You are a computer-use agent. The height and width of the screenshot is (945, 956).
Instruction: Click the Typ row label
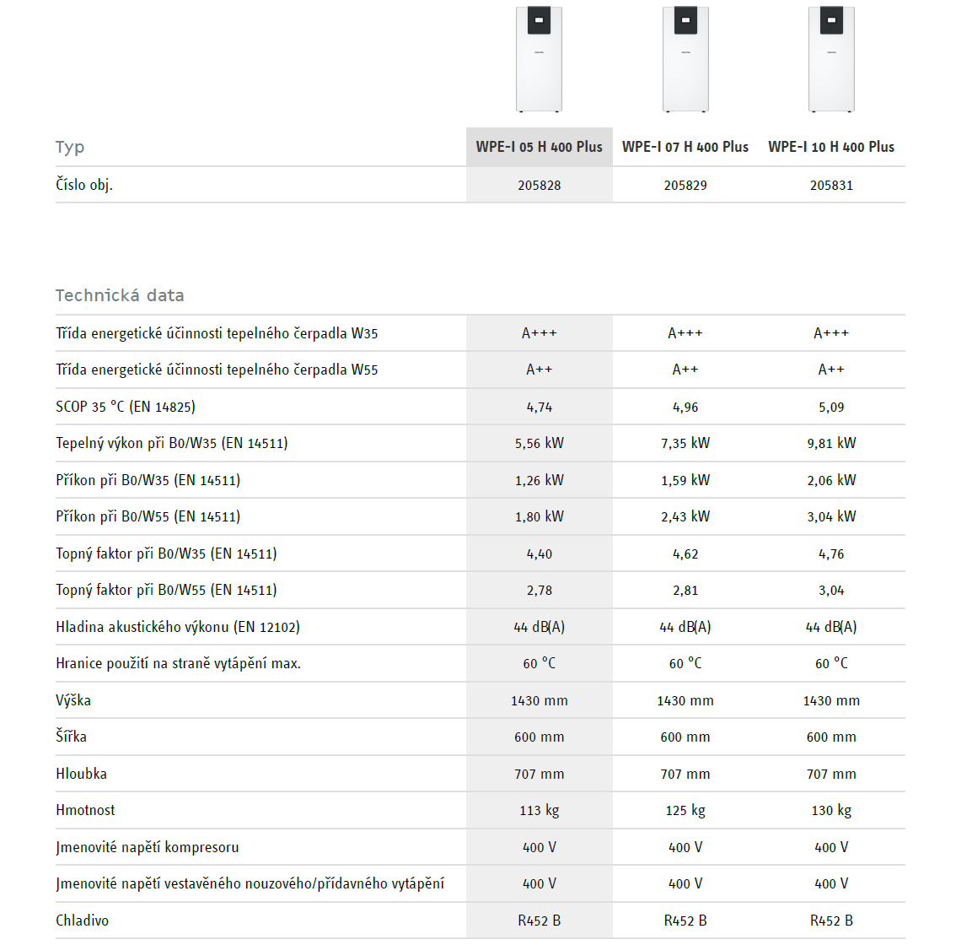70,148
